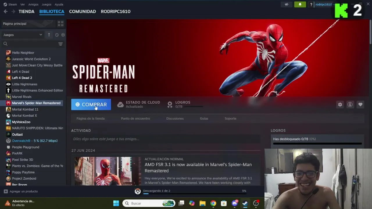The height and width of the screenshot is (209, 372).
Task: Open the Soporte link
Action: pos(230,118)
